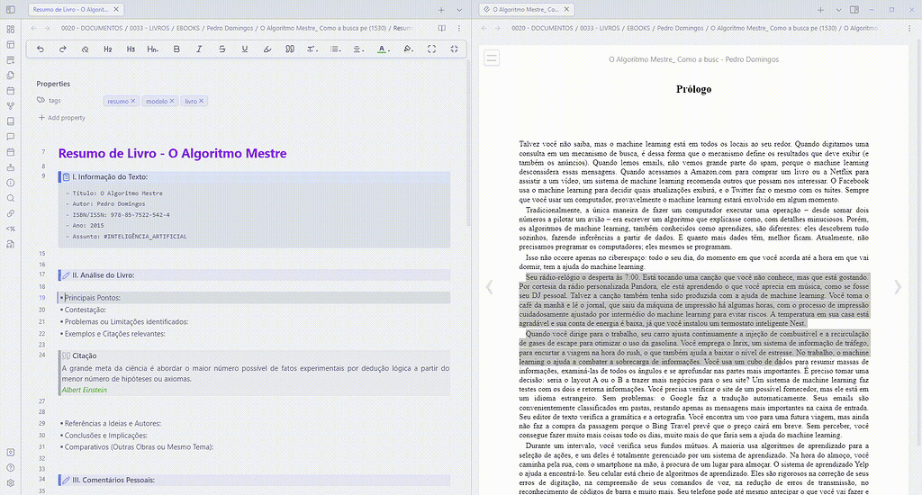This screenshot has height=495, width=922.
Task: Open the background fill color picker
Action: [x=408, y=49]
